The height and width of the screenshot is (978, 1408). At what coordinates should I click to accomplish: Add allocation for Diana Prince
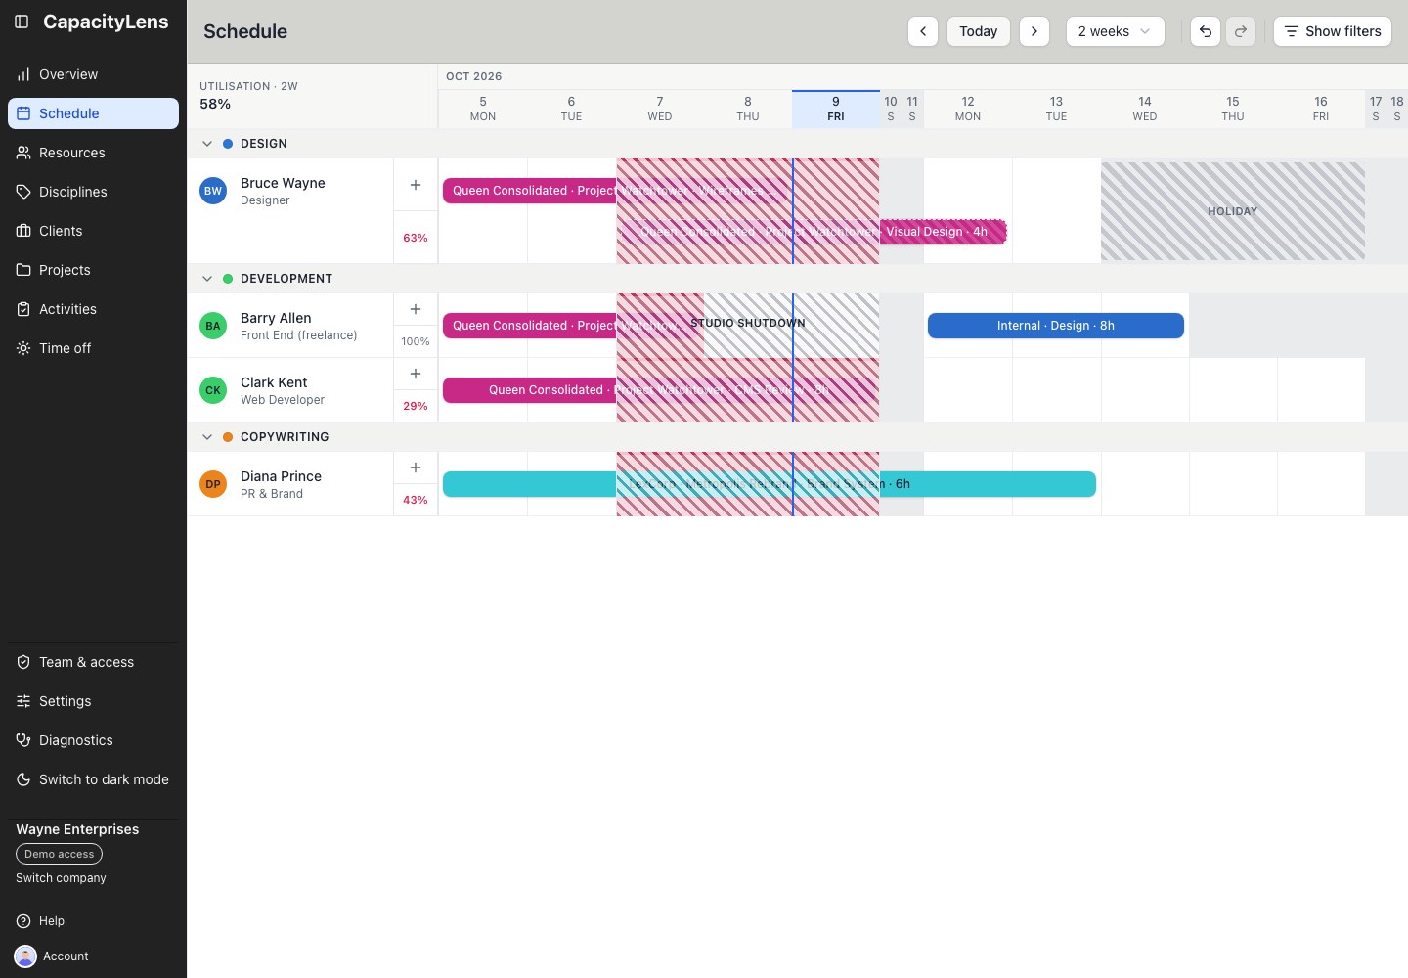pos(416,467)
